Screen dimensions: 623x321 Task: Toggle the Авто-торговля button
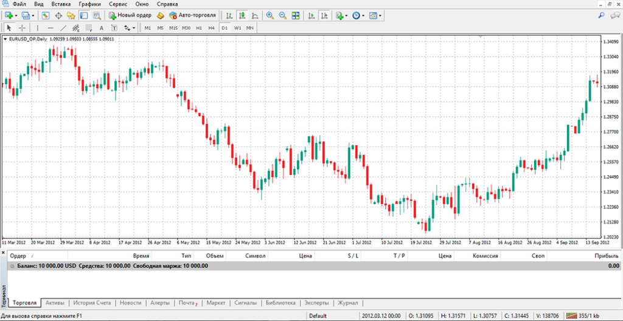point(192,15)
